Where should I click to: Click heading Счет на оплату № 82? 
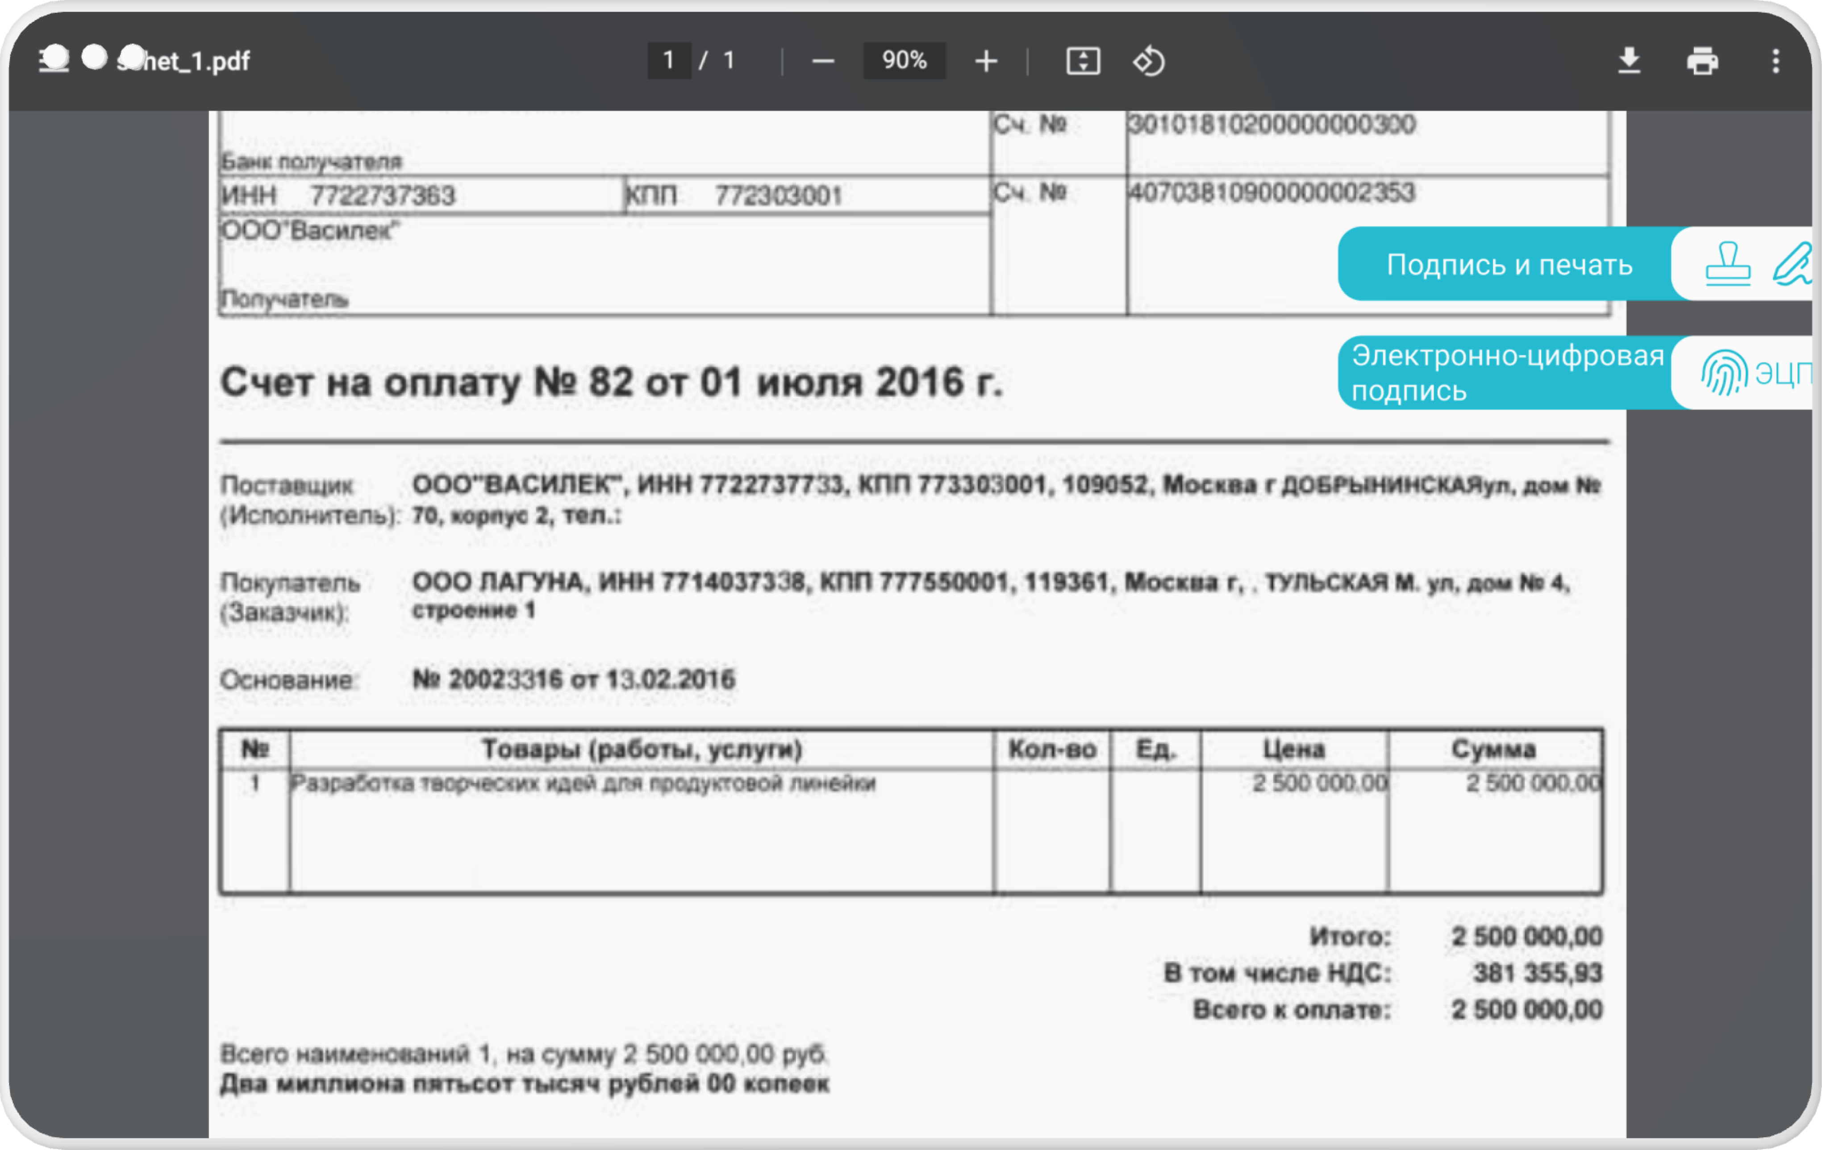tap(611, 382)
